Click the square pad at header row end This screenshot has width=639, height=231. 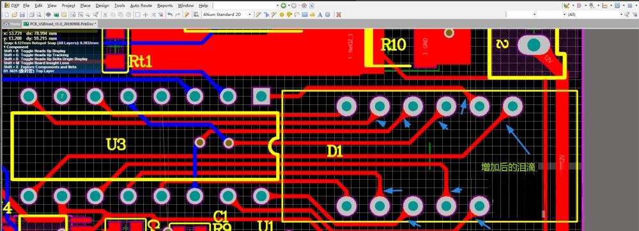pyautogui.click(x=261, y=97)
